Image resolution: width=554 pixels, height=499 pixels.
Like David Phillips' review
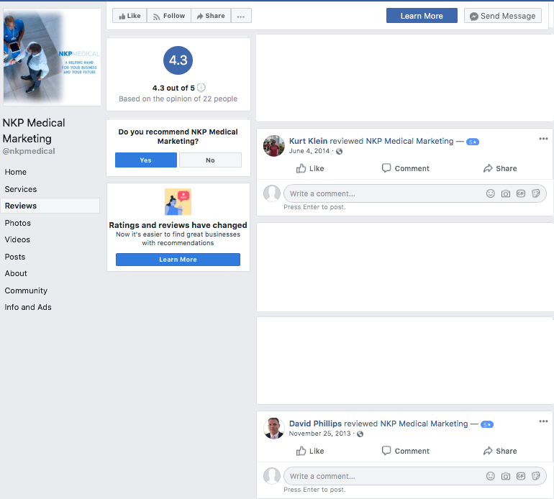[310, 451]
